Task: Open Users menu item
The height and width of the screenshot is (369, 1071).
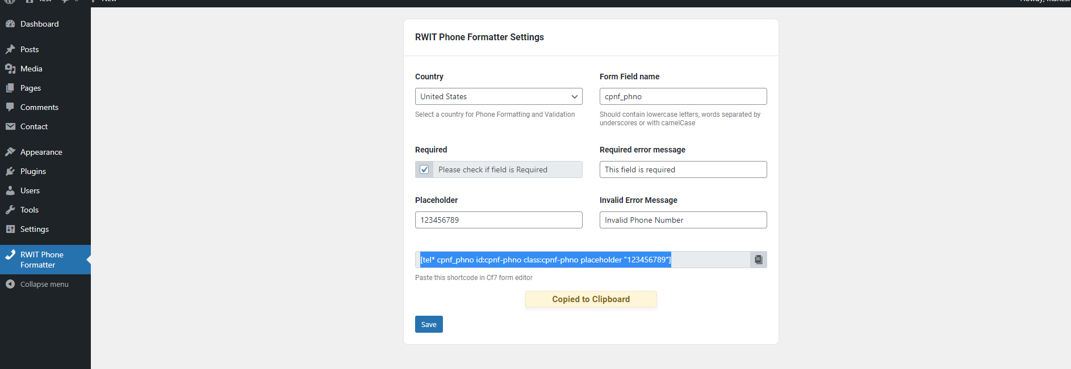Action: coord(45,190)
